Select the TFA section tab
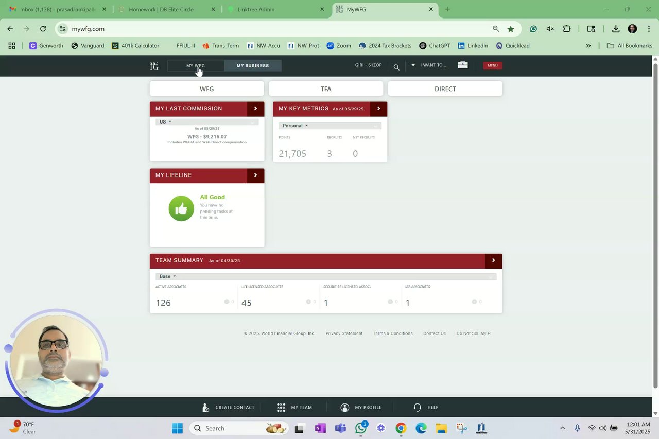This screenshot has width=659, height=439. pyautogui.click(x=326, y=89)
